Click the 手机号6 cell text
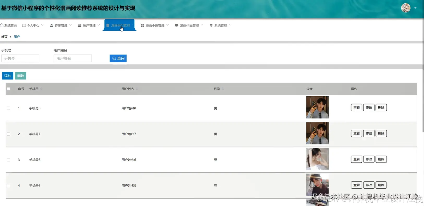The height and width of the screenshot is (206, 424). [x=35, y=160]
